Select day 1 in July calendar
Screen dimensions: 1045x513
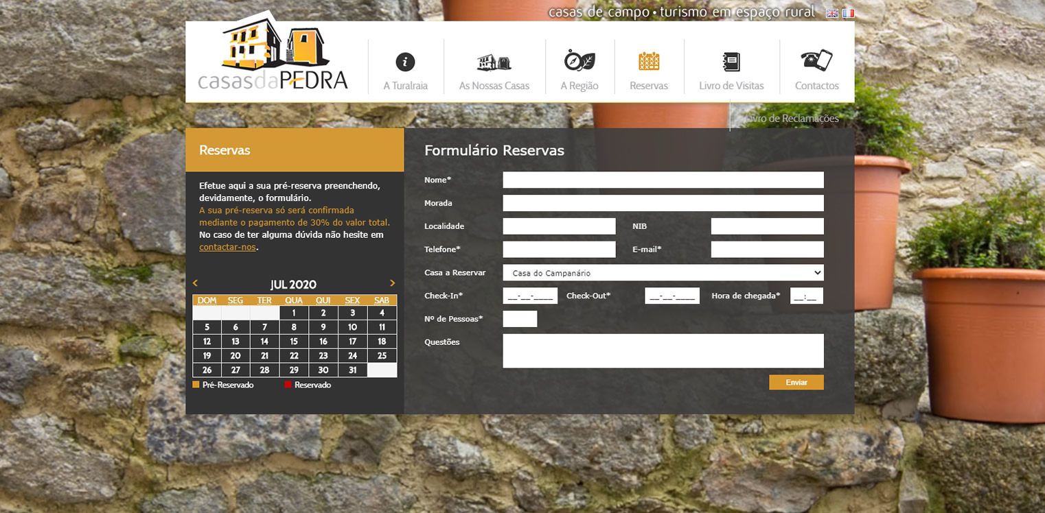pyautogui.click(x=294, y=313)
